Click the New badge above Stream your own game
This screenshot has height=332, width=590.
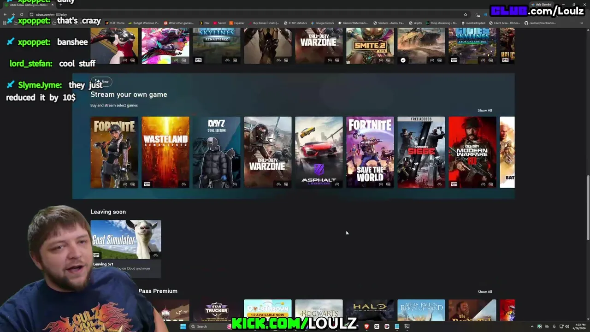101,82
